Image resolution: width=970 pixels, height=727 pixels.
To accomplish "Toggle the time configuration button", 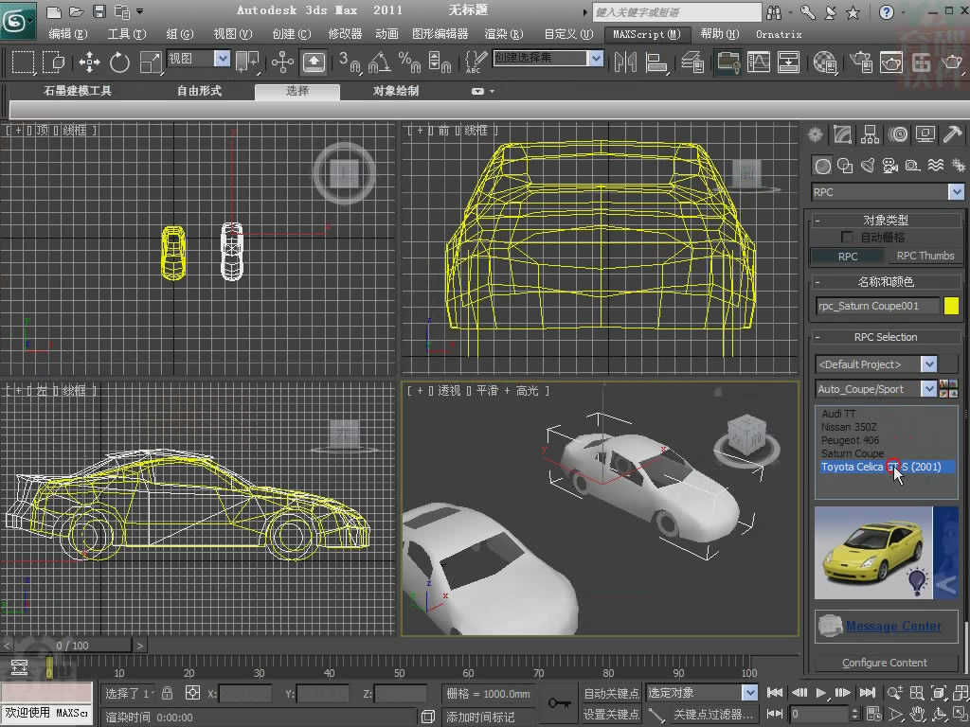I will click(872, 714).
